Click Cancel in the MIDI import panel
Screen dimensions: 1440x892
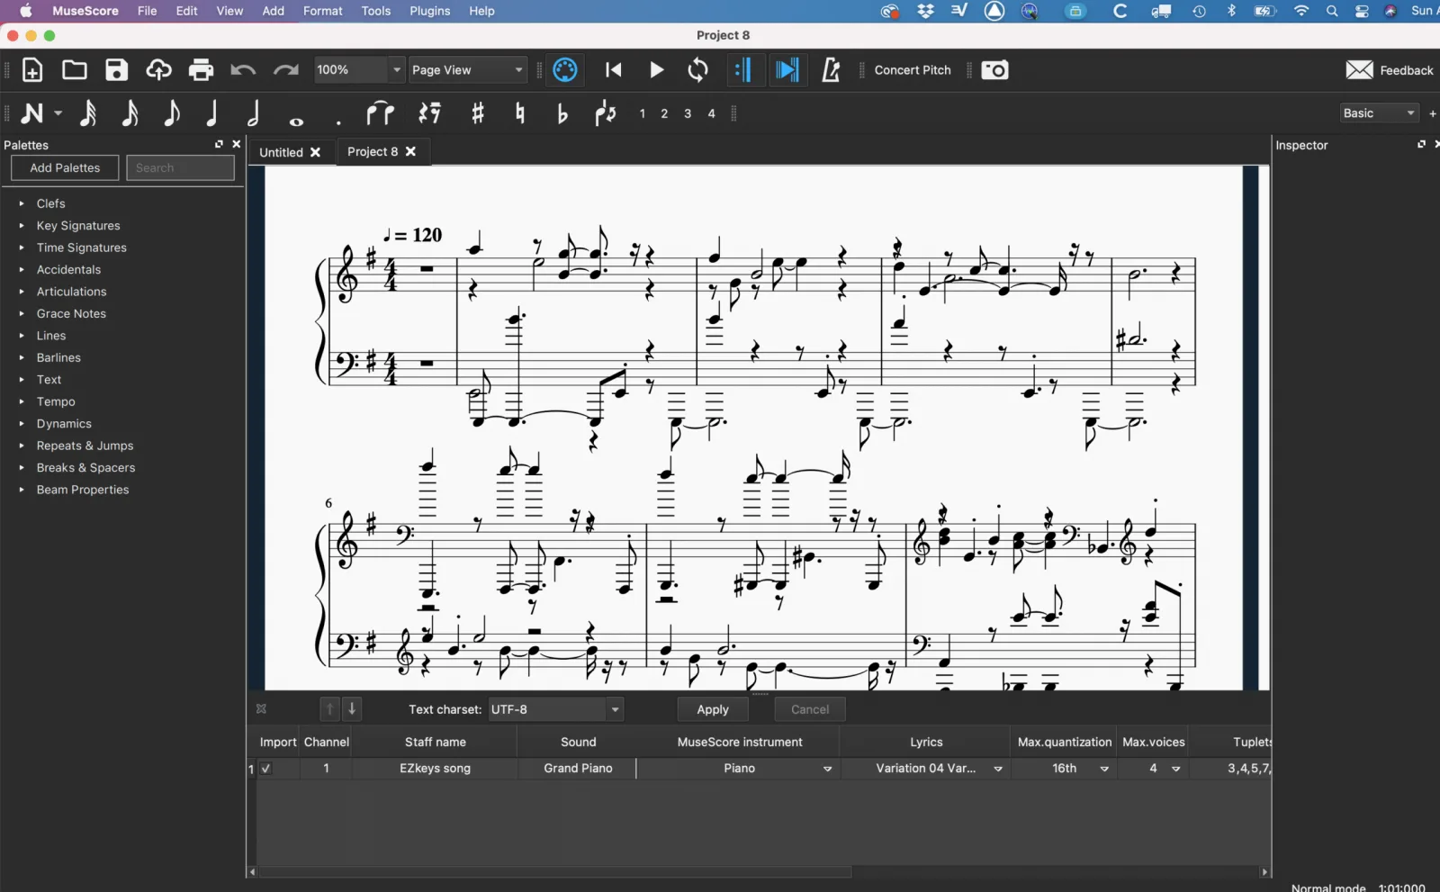810,710
